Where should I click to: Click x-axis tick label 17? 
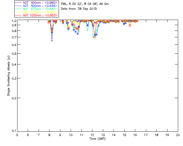(x=146, y=135)
